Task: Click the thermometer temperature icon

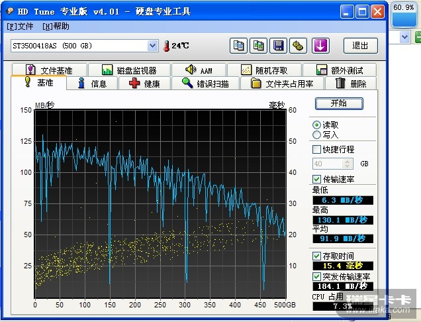Action: 167,46
